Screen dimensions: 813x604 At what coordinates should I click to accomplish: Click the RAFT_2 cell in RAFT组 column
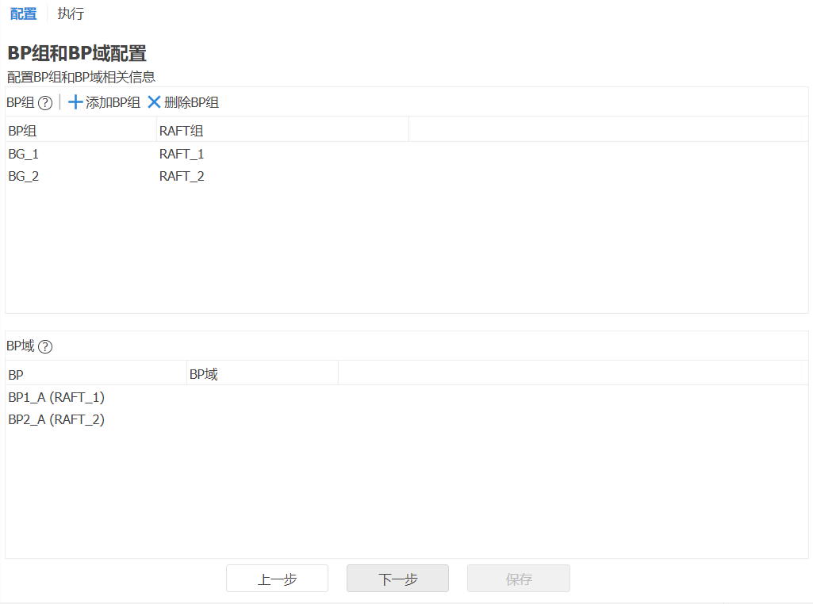click(182, 176)
